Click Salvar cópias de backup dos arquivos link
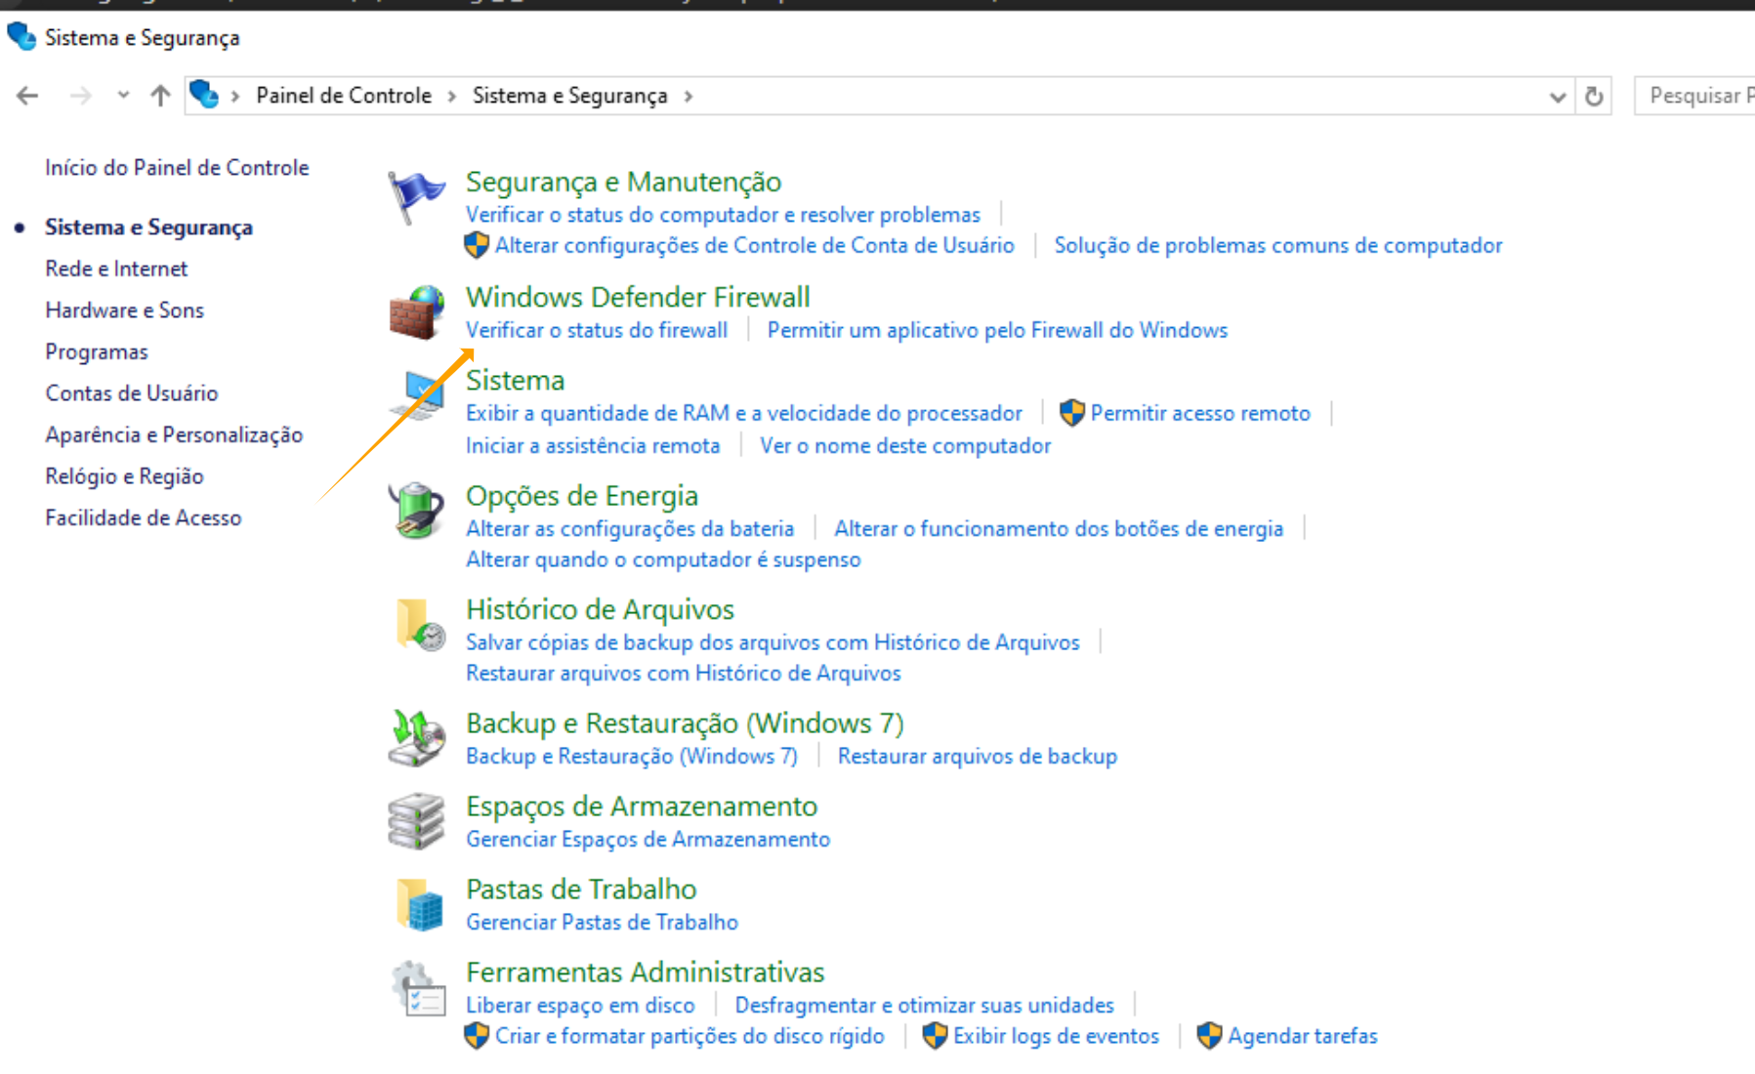 [x=773, y=642]
